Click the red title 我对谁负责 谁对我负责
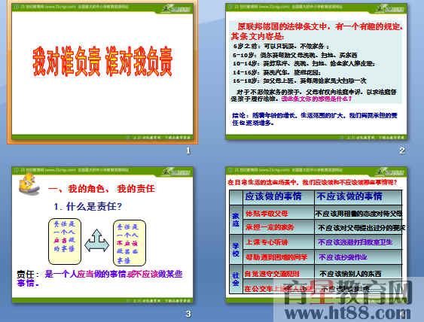 click(x=102, y=62)
